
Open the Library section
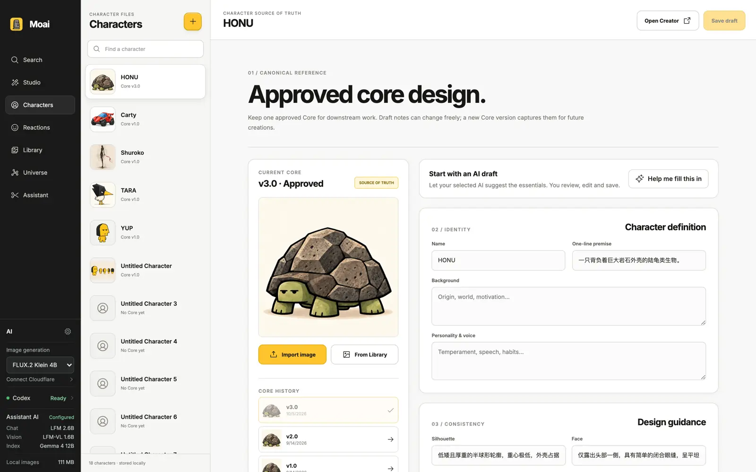click(40, 150)
